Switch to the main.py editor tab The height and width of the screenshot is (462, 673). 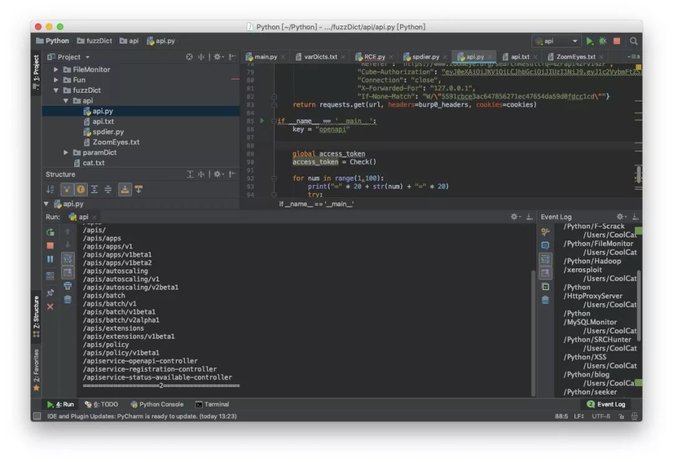coord(265,57)
